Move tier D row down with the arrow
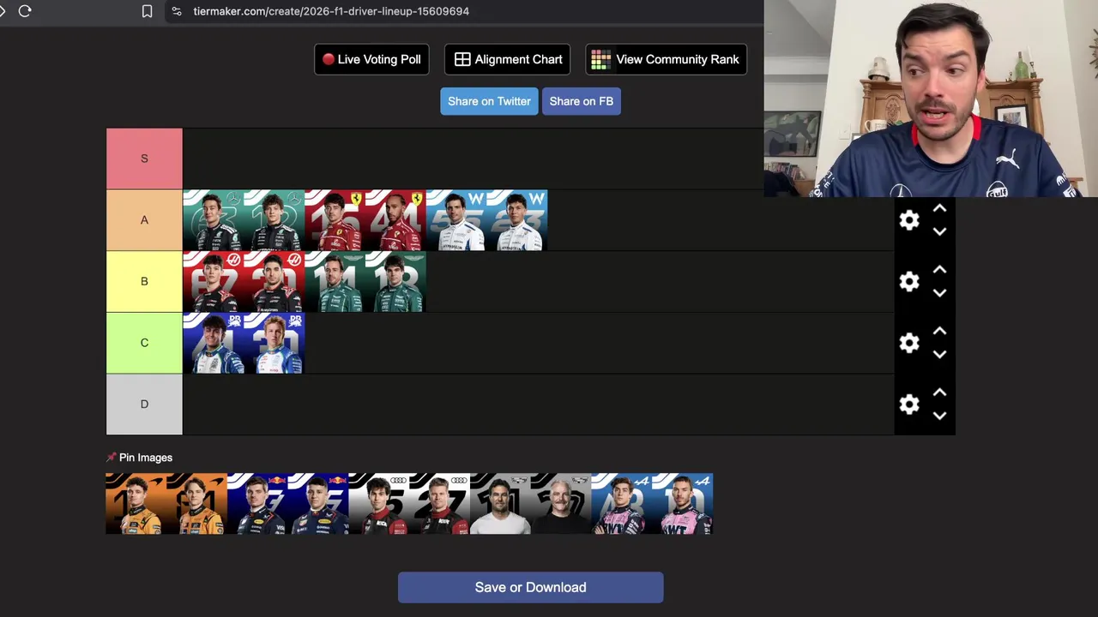1098x617 pixels. (x=939, y=416)
